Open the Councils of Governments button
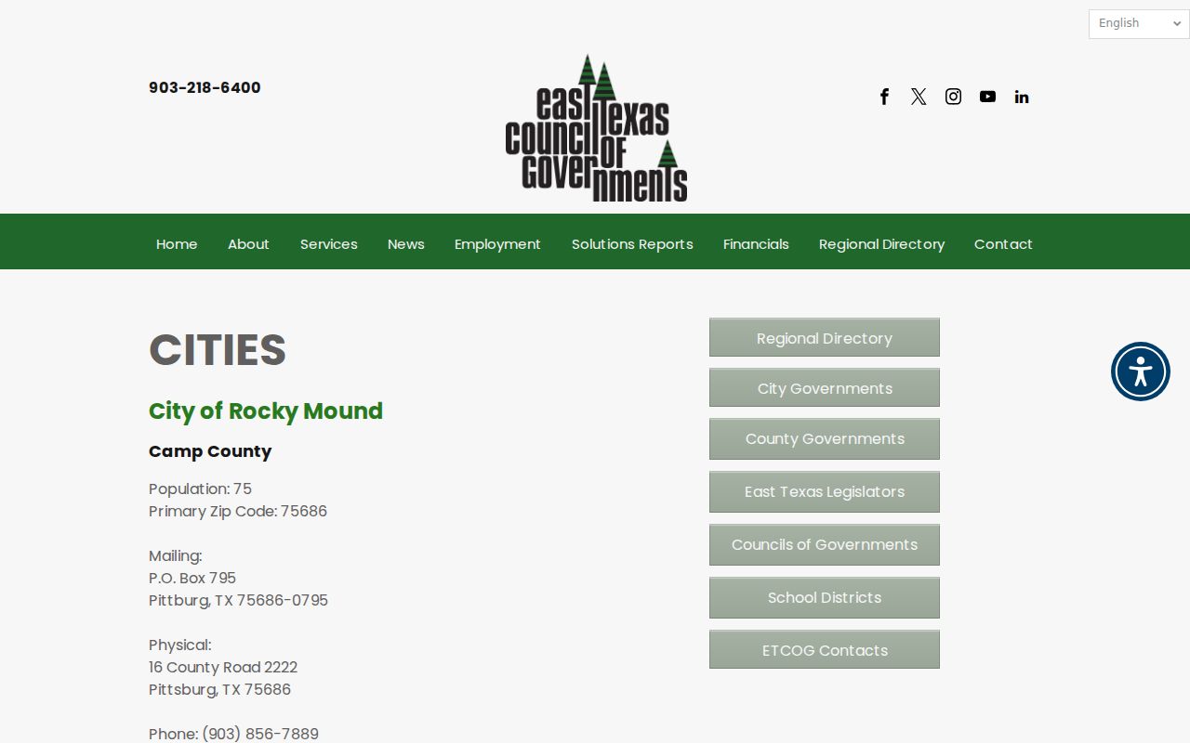The image size is (1190, 743). click(x=825, y=544)
